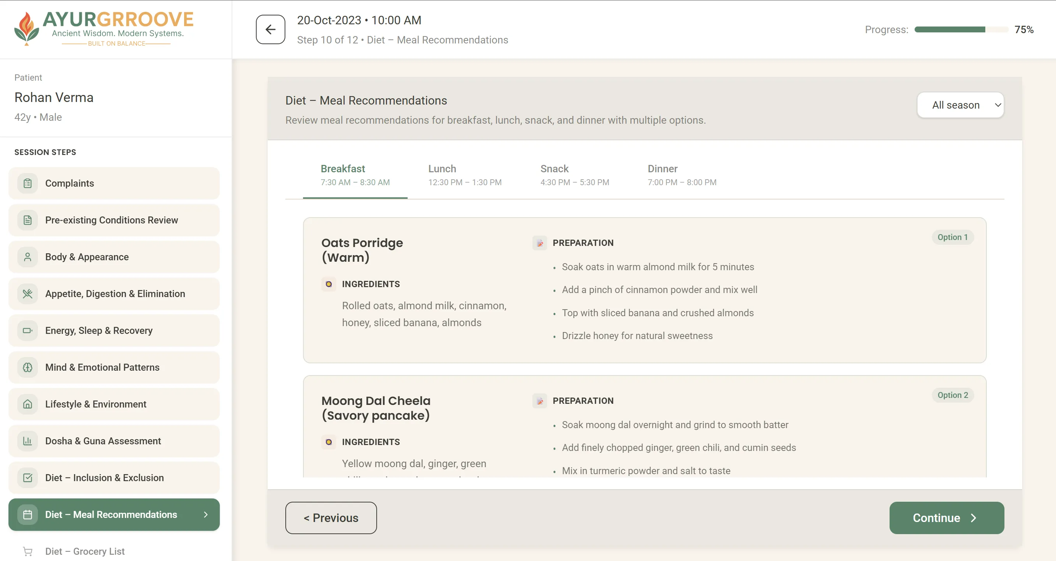The height and width of the screenshot is (561, 1056).
Task: Click Moong Dal Cheela preparation icon
Action: [539, 401]
